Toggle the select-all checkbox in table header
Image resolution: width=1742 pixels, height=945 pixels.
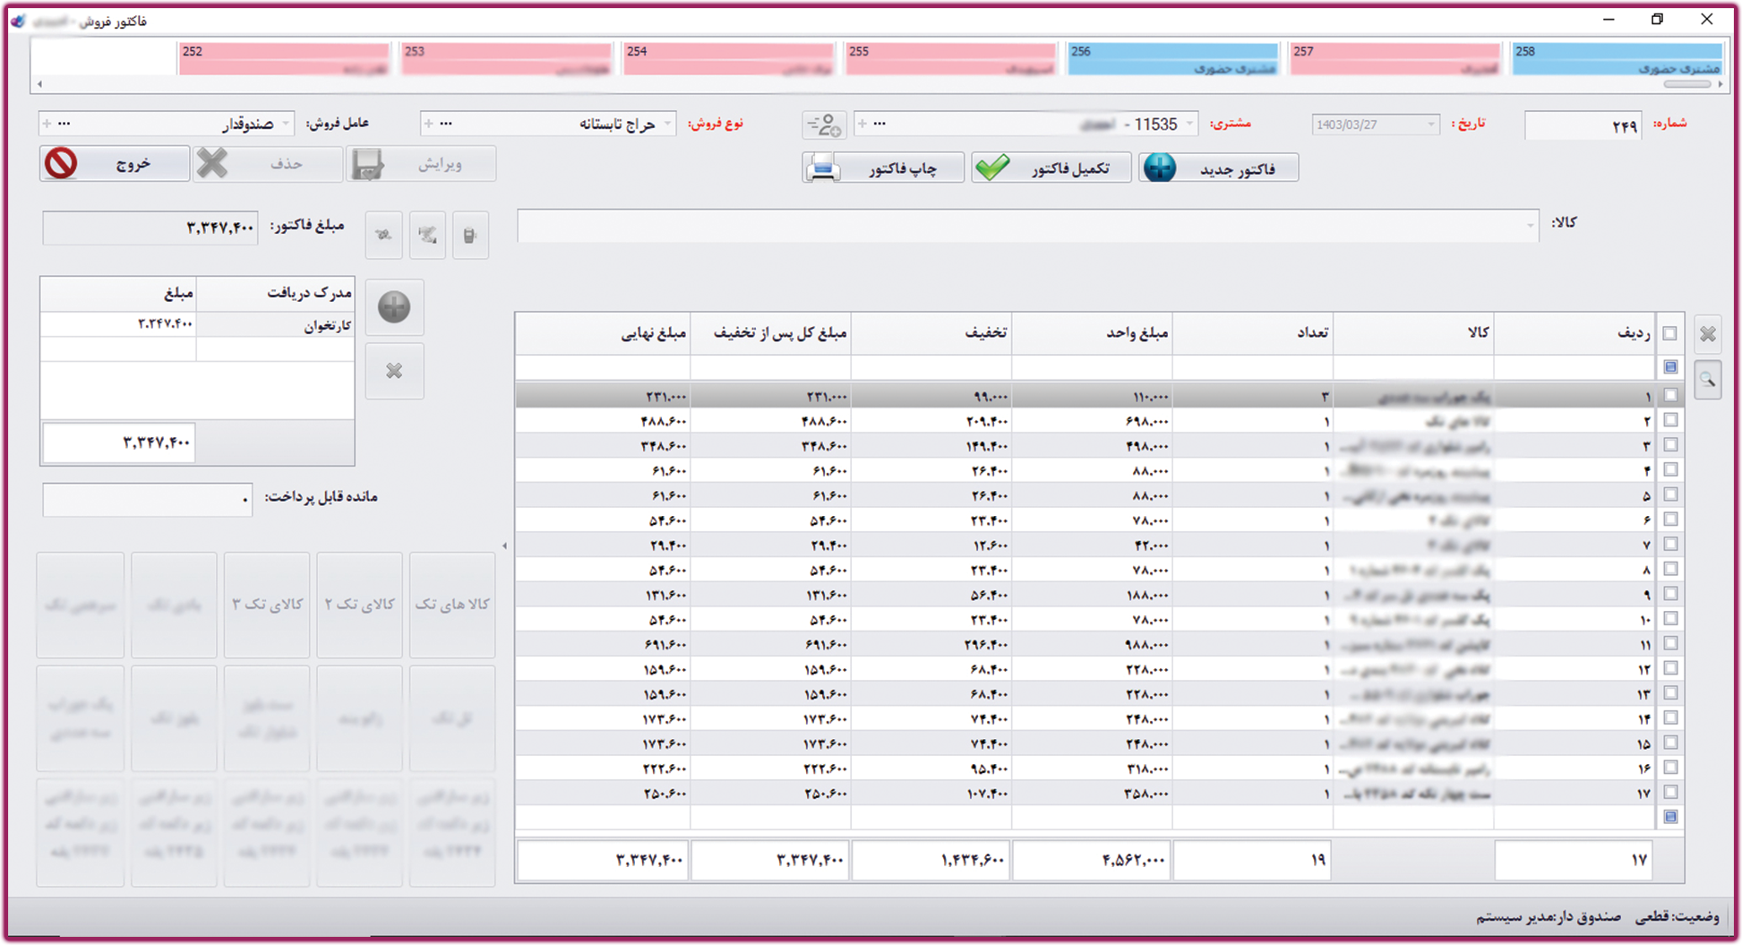1670,333
